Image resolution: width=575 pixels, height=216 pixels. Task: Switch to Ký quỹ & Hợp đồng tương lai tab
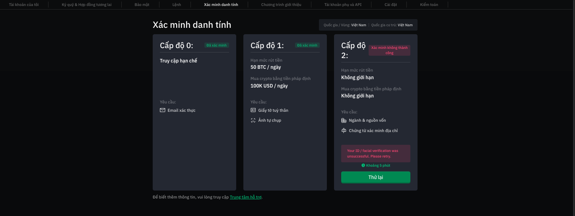coord(87,5)
